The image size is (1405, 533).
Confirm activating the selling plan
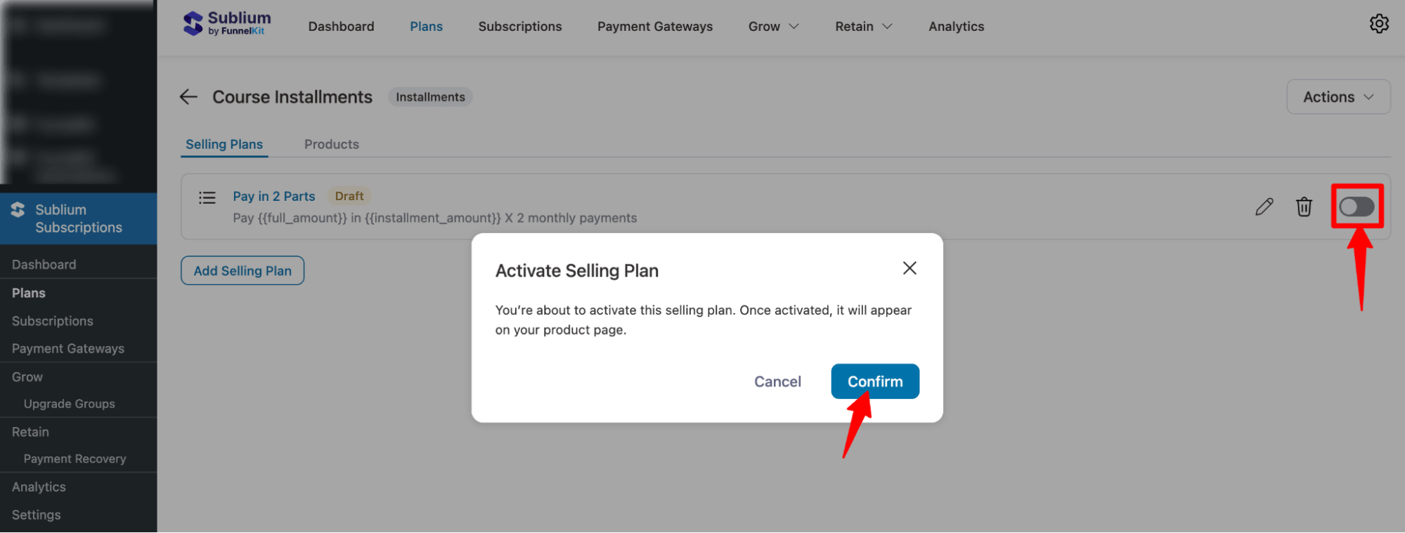click(x=874, y=381)
